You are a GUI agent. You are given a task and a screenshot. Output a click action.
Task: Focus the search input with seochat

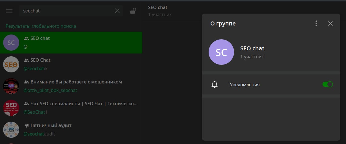pyautogui.click(x=65, y=11)
